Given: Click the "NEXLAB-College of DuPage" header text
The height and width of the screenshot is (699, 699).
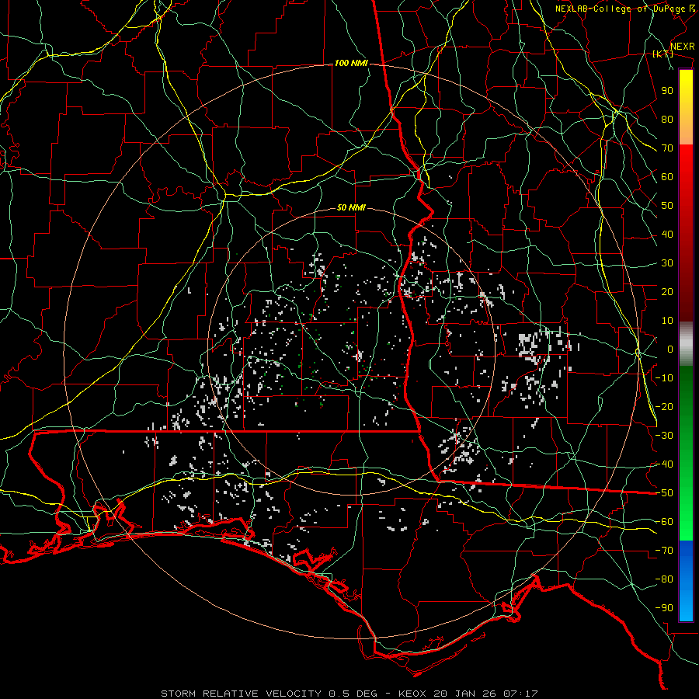Looking at the screenshot, I should (620, 9).
